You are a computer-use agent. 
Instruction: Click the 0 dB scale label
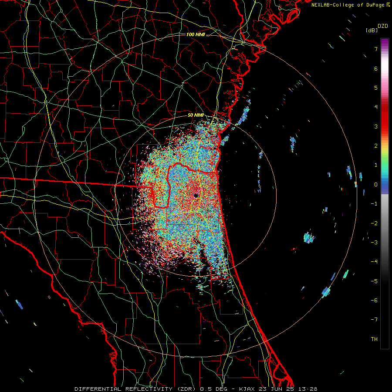point(376,185)
